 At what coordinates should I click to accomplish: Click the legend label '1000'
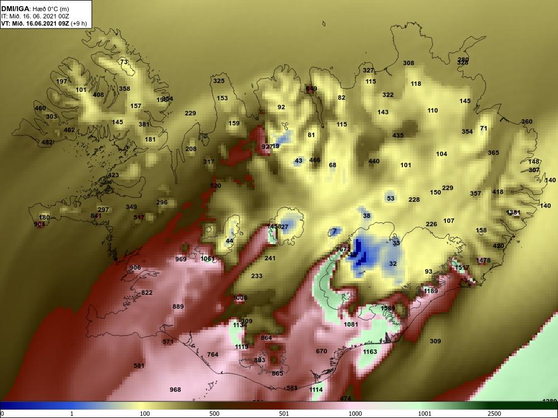(x=355, y=414)
